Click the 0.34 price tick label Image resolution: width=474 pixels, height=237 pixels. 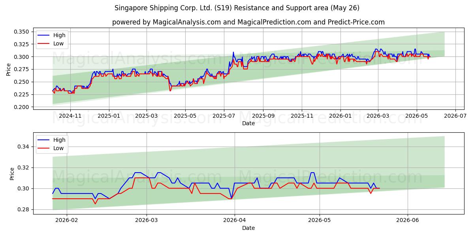click(x=23, y=147)
